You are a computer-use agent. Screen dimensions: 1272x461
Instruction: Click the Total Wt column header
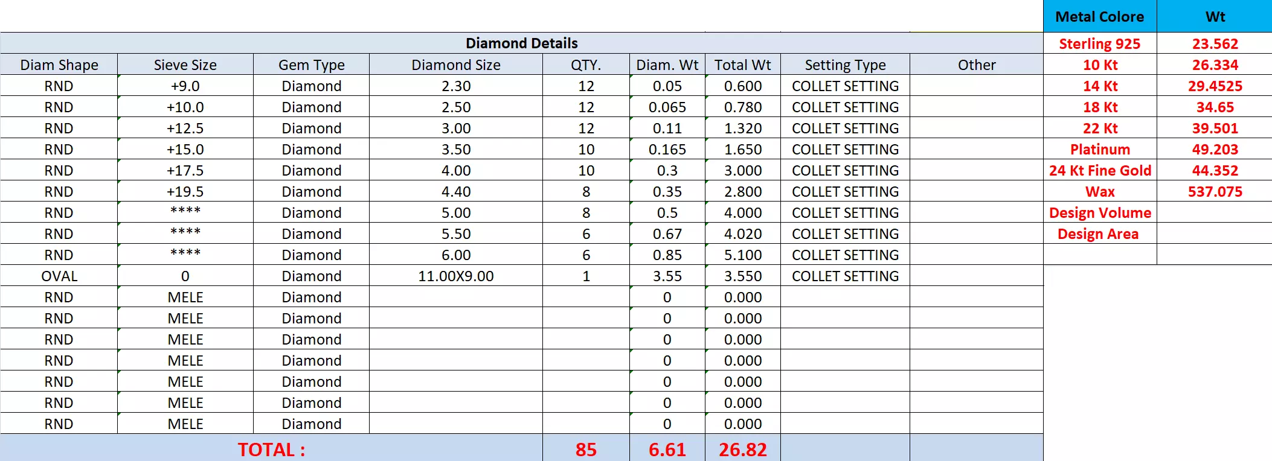(x=743, y=65)
